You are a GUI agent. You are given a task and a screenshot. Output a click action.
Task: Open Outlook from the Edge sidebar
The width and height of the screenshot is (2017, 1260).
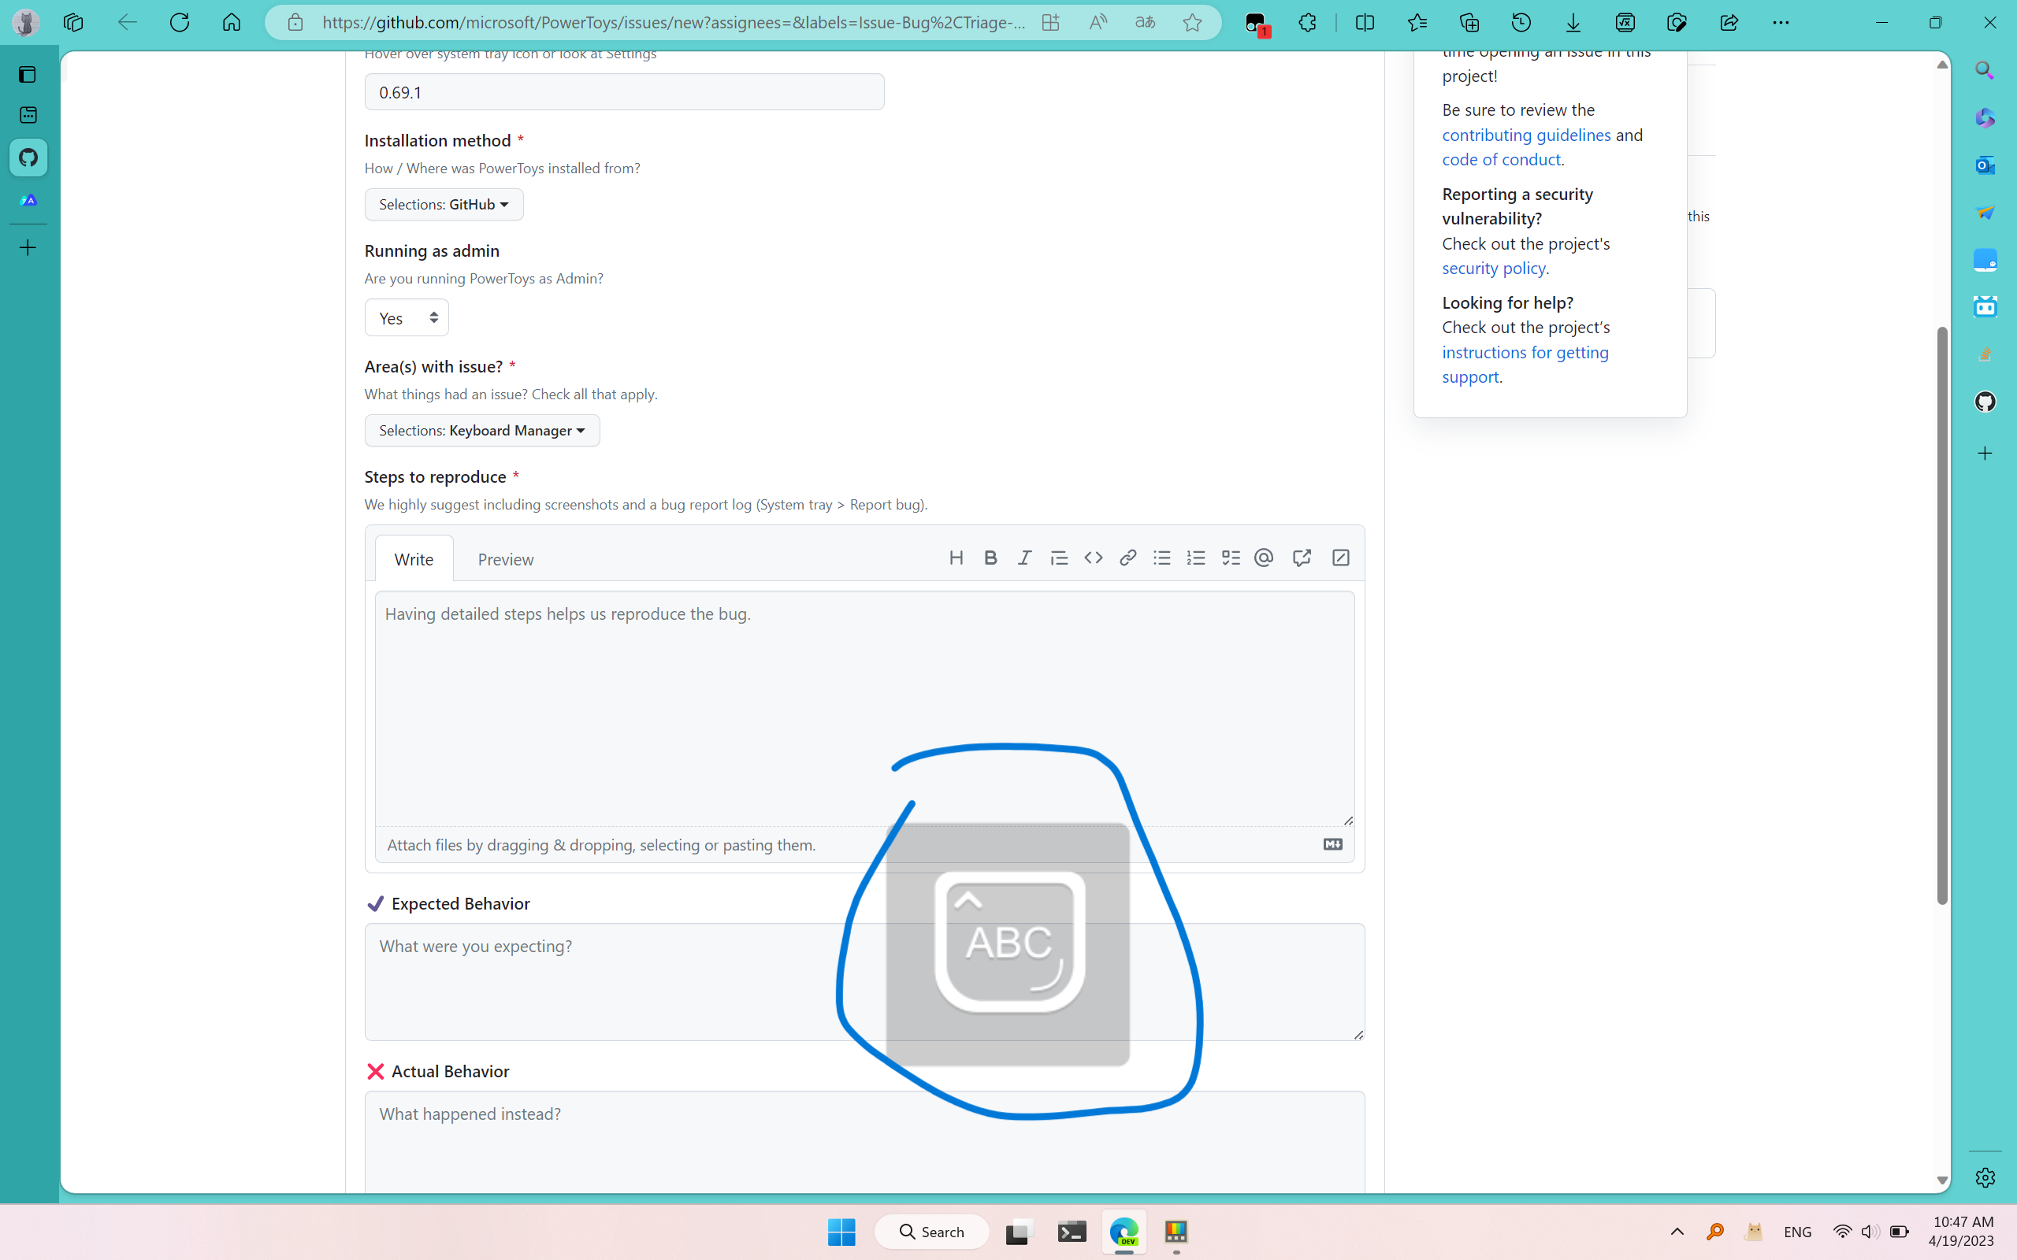(1985, 166)
